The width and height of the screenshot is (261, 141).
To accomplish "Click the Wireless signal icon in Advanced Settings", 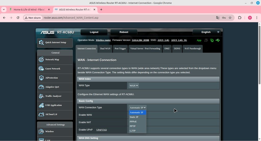I will click(41, 131).
